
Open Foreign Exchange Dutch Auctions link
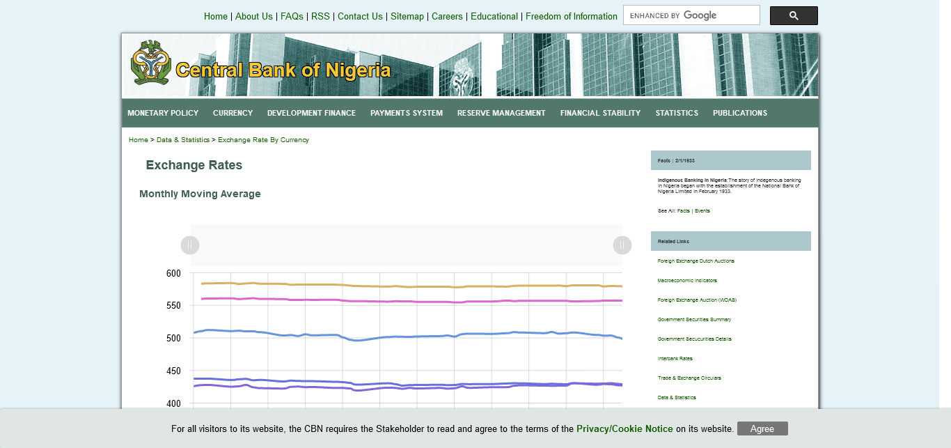tap(695, 261)
